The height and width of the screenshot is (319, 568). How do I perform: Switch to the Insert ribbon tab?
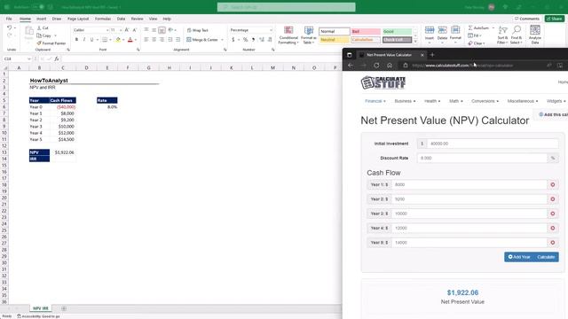42,19
